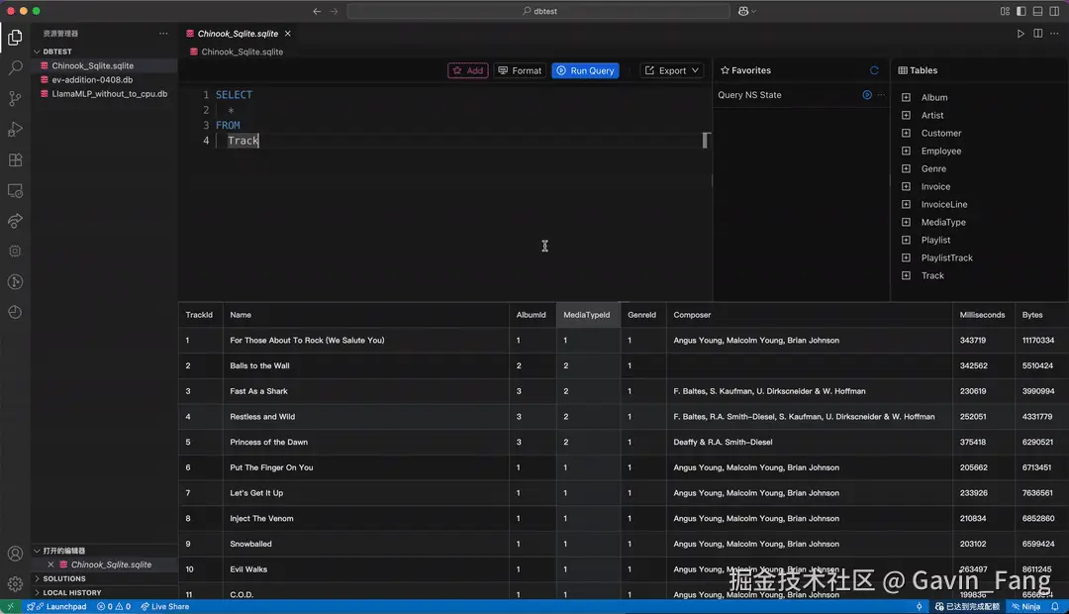Expand the Employee table
This screenshot has height=614, width=1069.
click(x=906, y=151)
